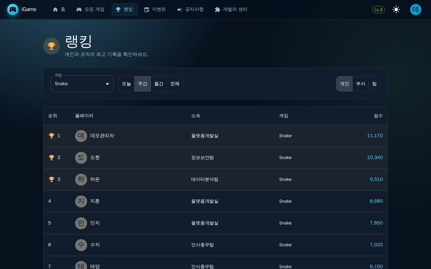Viewport: 431px width, 269px height.
Task: Click 민지's avatar circle
Action: pos(81,223)
